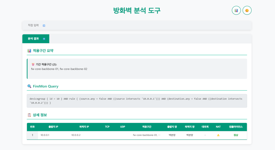275x150 pixels.
Task: Click the 방화벽 분석 도구 page title
Action: click(137, 11)
